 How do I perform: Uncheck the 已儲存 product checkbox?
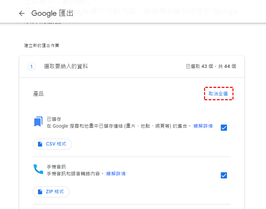point(224,128)
